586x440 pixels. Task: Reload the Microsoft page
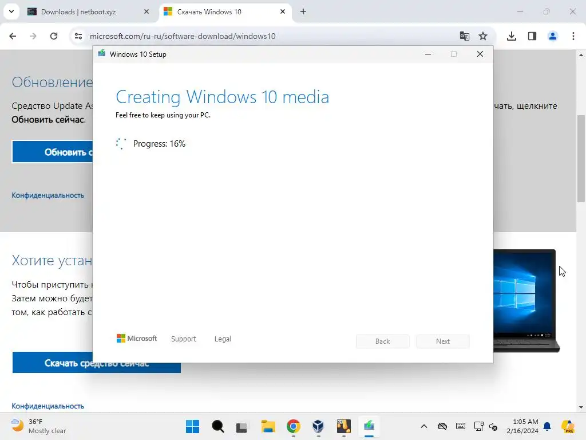tap(54, 36)
